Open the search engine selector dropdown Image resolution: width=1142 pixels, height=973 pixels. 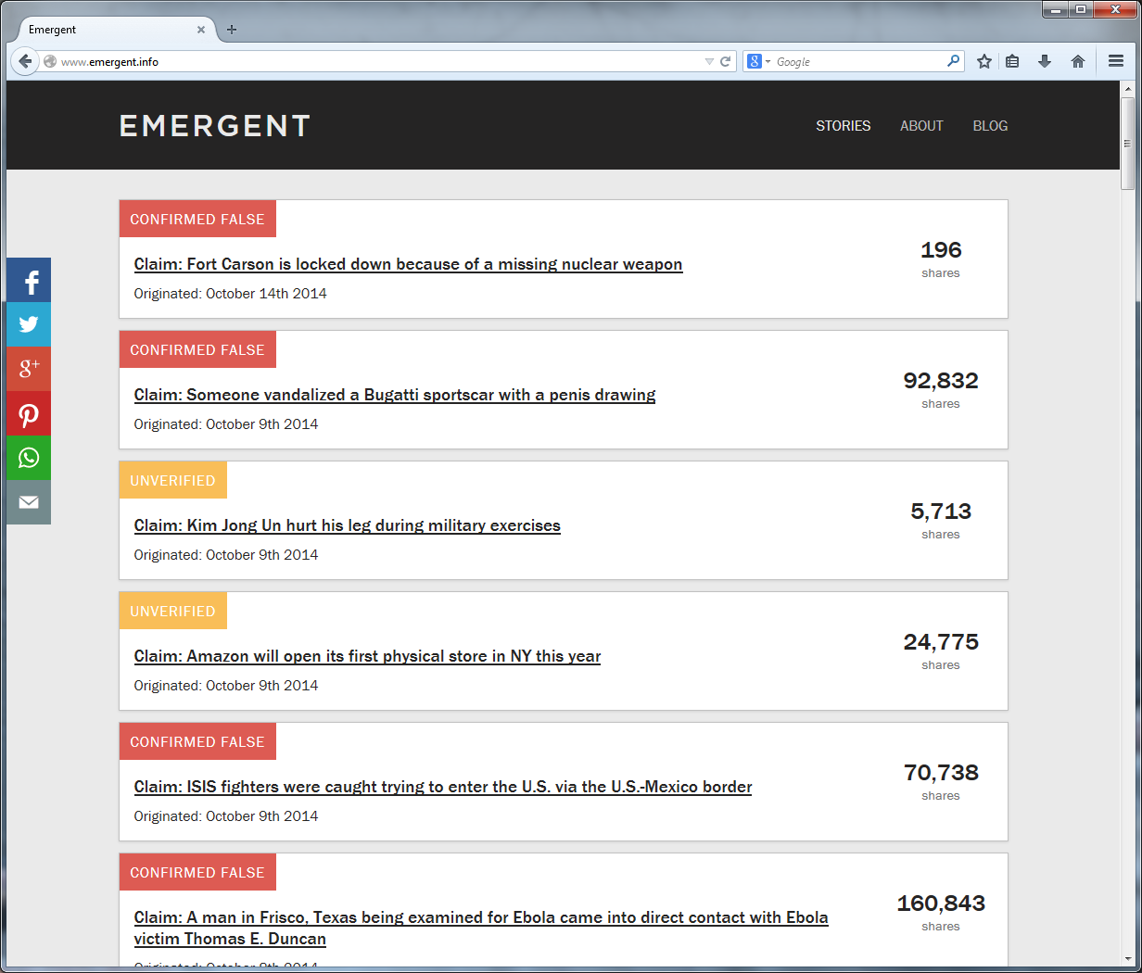tap(759, 62)
